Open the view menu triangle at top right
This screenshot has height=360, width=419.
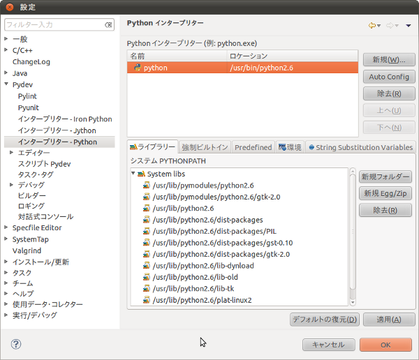click(x=409, y=26)
